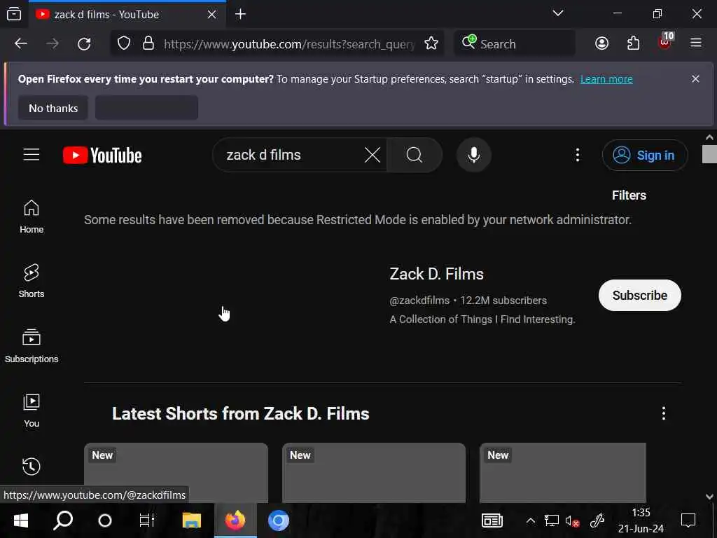Open History in the sidebar
This screenshot has width=717, height=538.
[32, 467]
